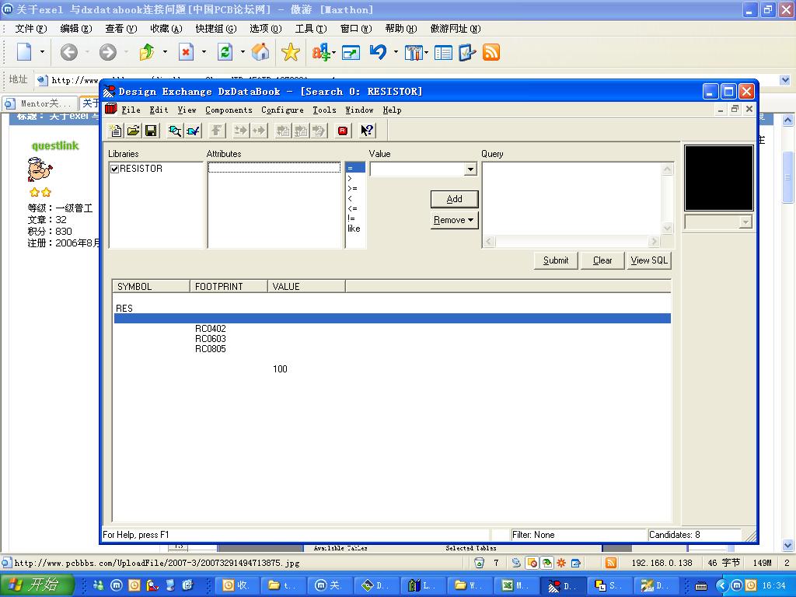
Task: Click the blue window-with-arrow browser toolbar icon
Action: tap(351, 52)
